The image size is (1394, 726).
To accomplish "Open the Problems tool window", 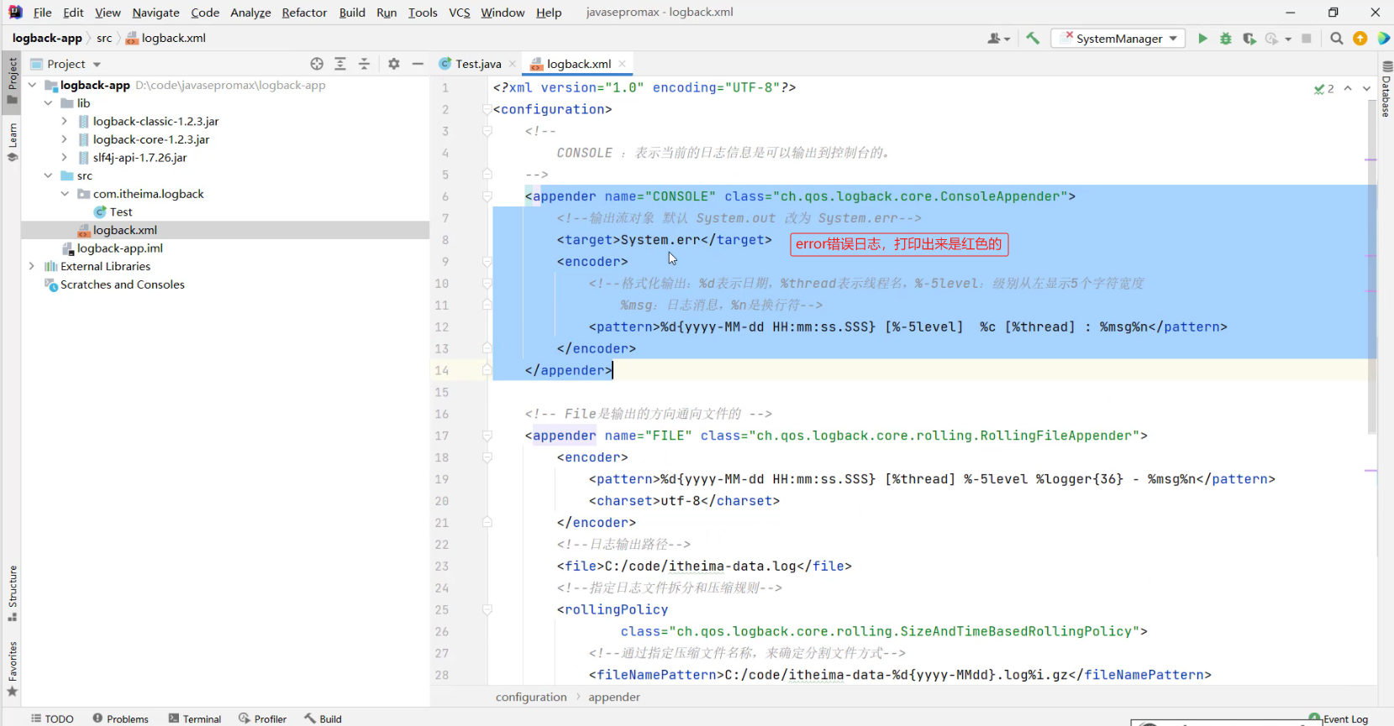I will point(120,718).
